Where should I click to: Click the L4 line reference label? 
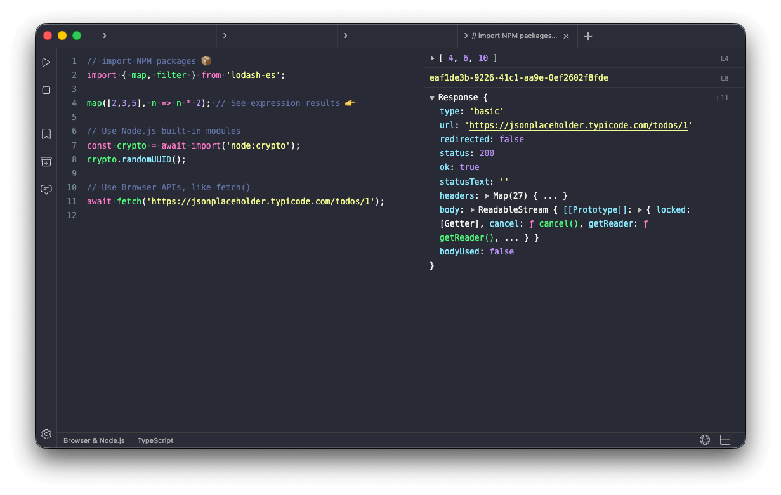pos(725,58)
